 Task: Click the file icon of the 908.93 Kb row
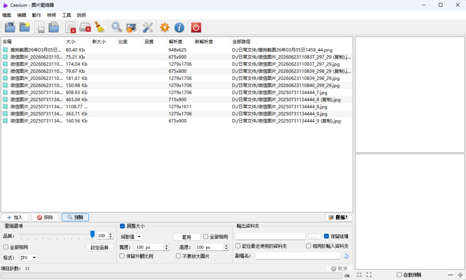click(5, 92)
